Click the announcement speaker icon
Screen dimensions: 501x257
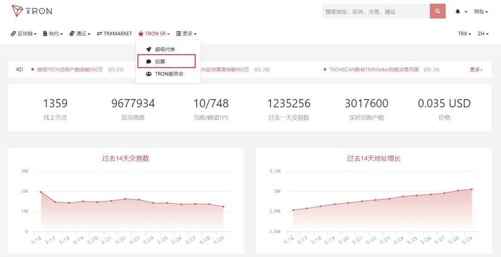tap(20, 69)
